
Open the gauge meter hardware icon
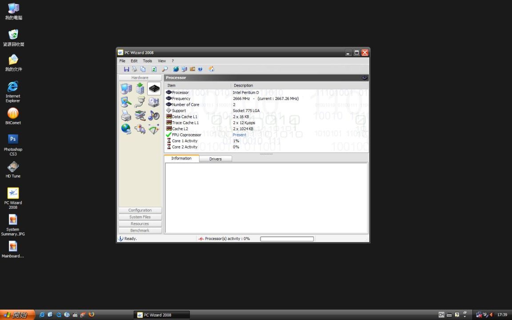pyautogui.click(x=154, y=129)
